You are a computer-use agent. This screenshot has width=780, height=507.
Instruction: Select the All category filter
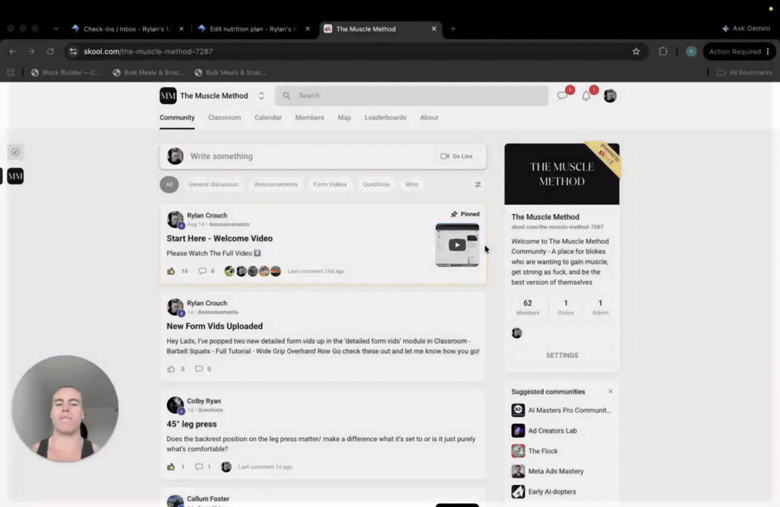pos(169,184)
